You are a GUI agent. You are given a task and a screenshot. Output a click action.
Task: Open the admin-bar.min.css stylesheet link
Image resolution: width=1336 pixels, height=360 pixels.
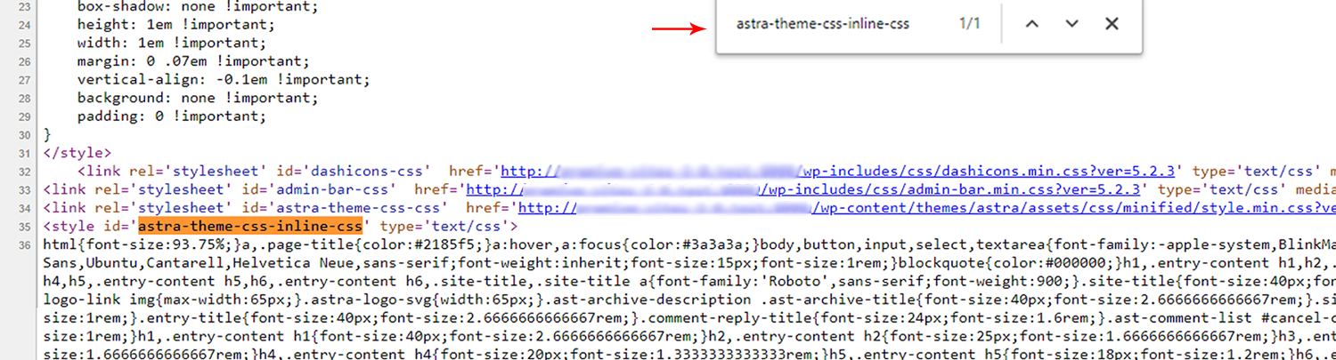click(805, 189)
